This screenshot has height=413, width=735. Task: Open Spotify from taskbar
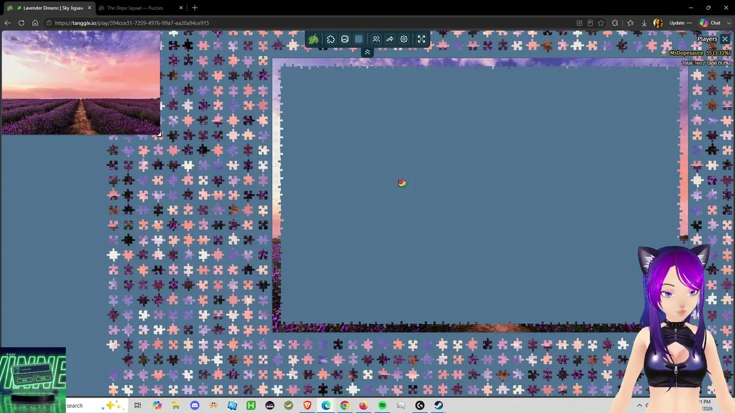coord(382,406)
